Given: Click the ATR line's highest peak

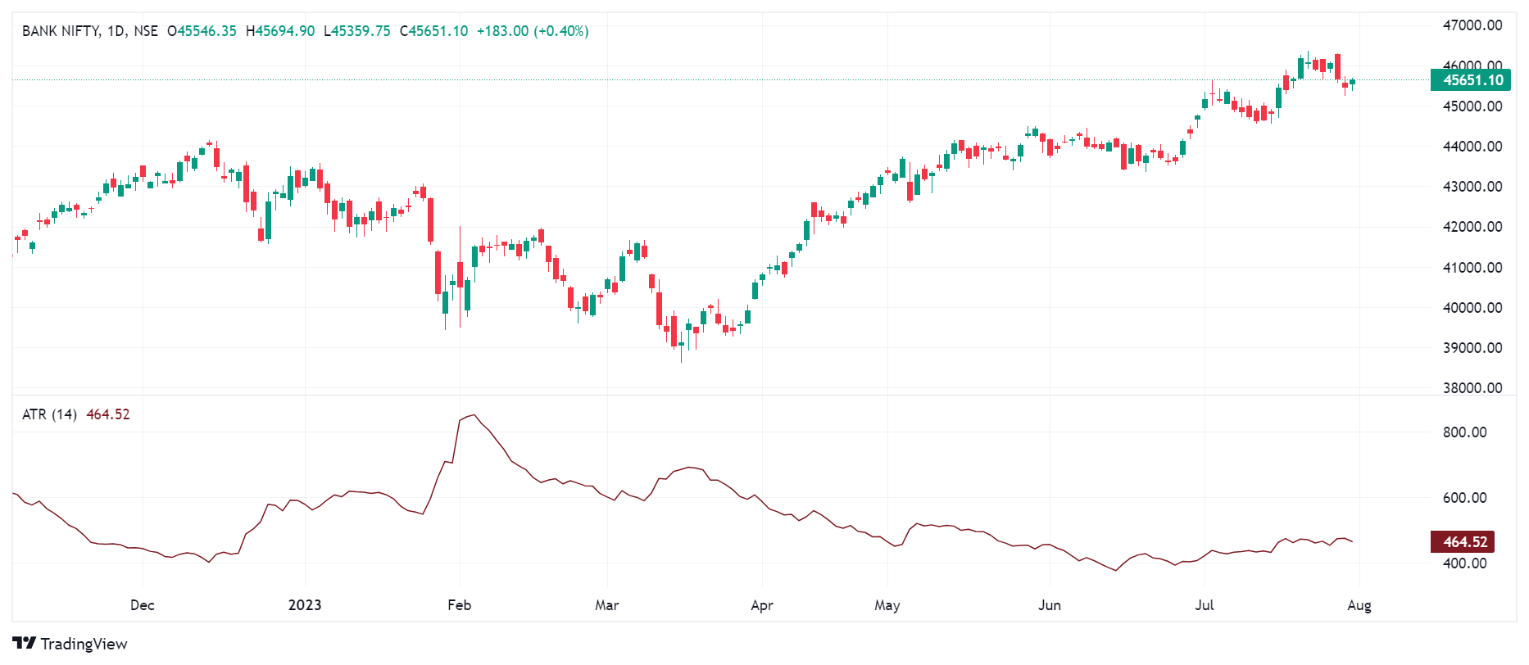Looking at the screenshot, I should click(x=474, y=414).
